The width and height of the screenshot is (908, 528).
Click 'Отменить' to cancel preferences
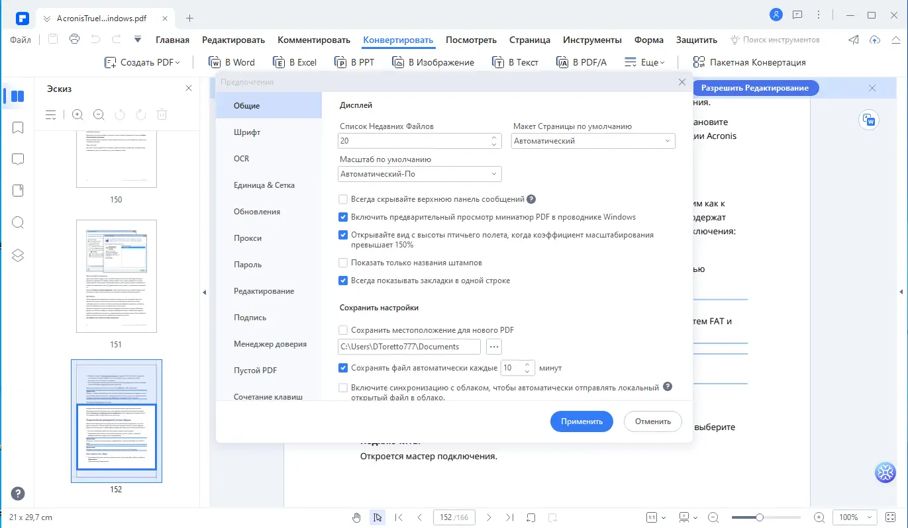coord(653,421)
